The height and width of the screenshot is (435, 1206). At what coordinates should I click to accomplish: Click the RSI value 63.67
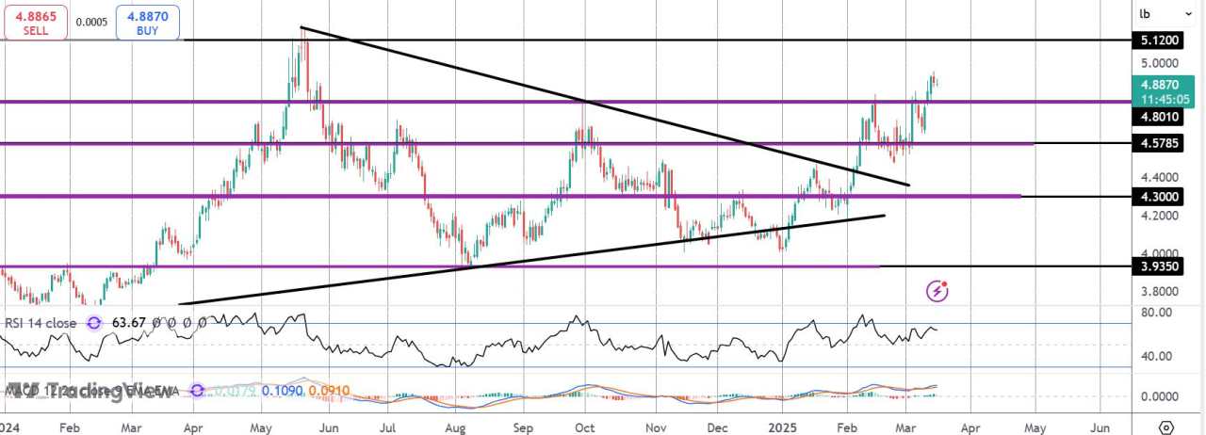[128, 323]
